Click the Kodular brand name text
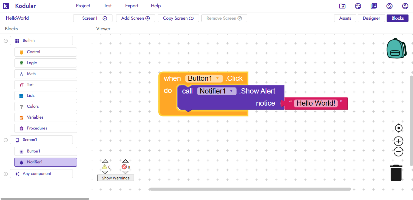The width and height of the screenshot is (413, 200). [x=25, y=6]
